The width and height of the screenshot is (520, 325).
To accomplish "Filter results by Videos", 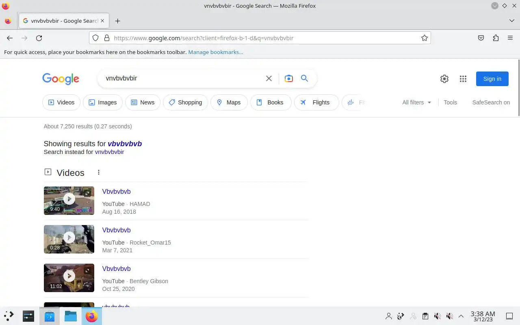I will click(61, 102).
